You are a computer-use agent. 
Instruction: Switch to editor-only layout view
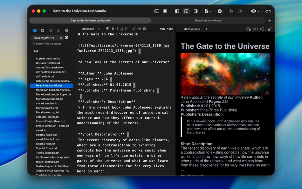click(177, 11)
